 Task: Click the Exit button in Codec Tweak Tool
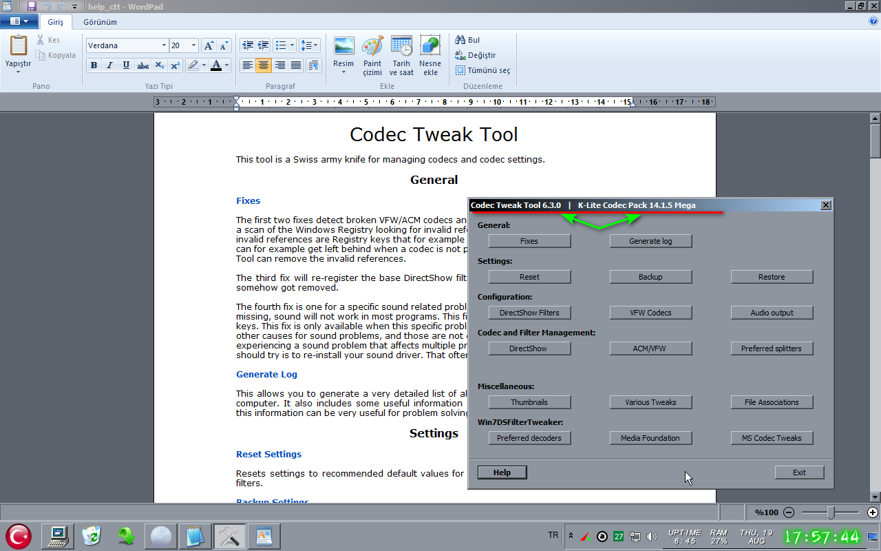(x=799, y=472)
